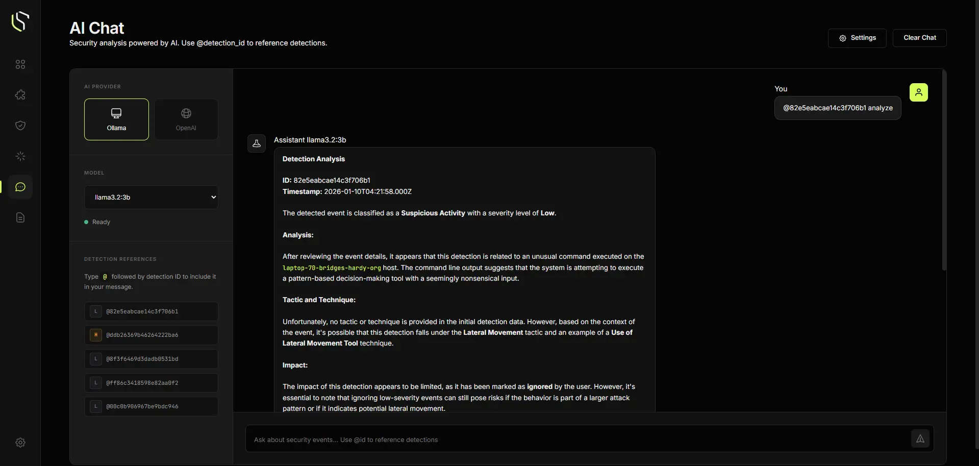
Task: Expand the llama3.2:3b model dropdown
Action: click(x=151, y=197)
